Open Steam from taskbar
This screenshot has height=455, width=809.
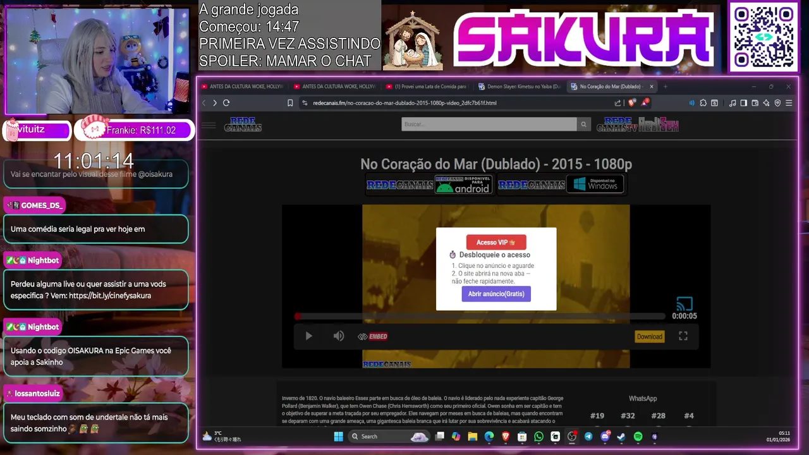click(621, 437)
